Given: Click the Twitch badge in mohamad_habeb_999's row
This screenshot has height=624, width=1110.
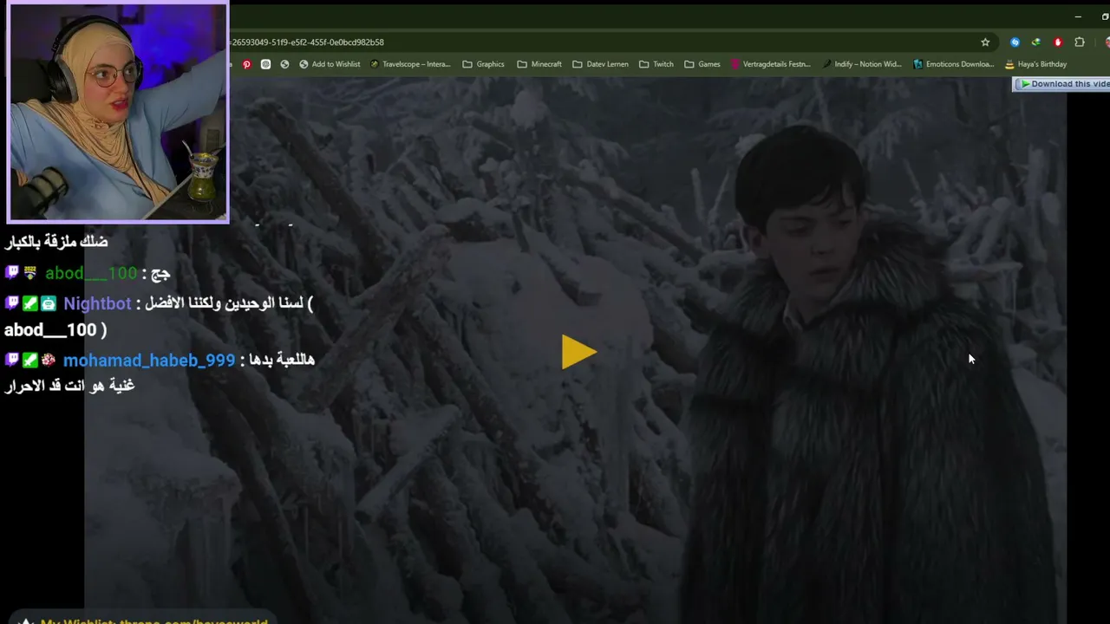Looking at the screenshot, I should pyautogui.click(x=12, y=360).
